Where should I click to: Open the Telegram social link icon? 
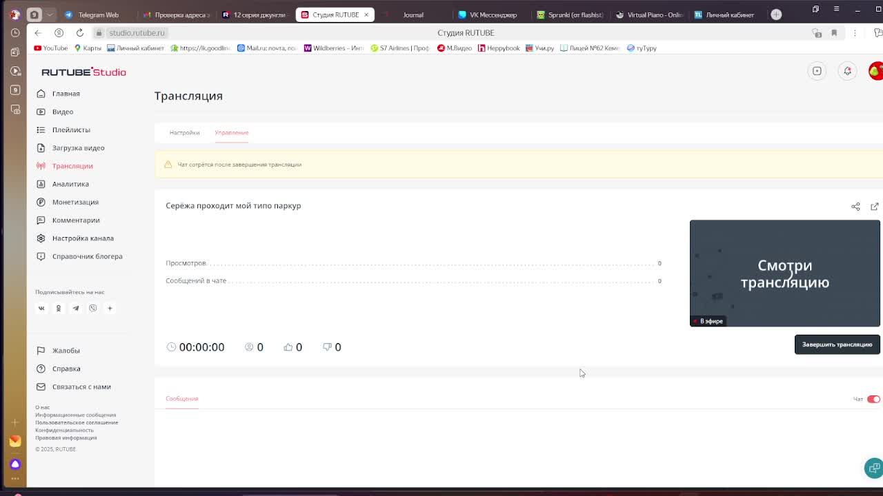coord(76,308)
